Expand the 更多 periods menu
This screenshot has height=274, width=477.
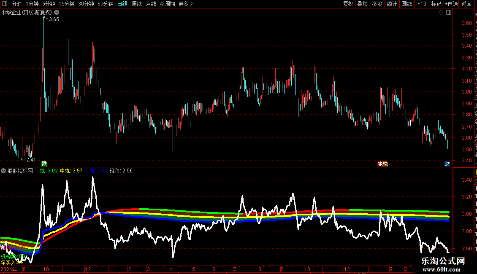185,4
